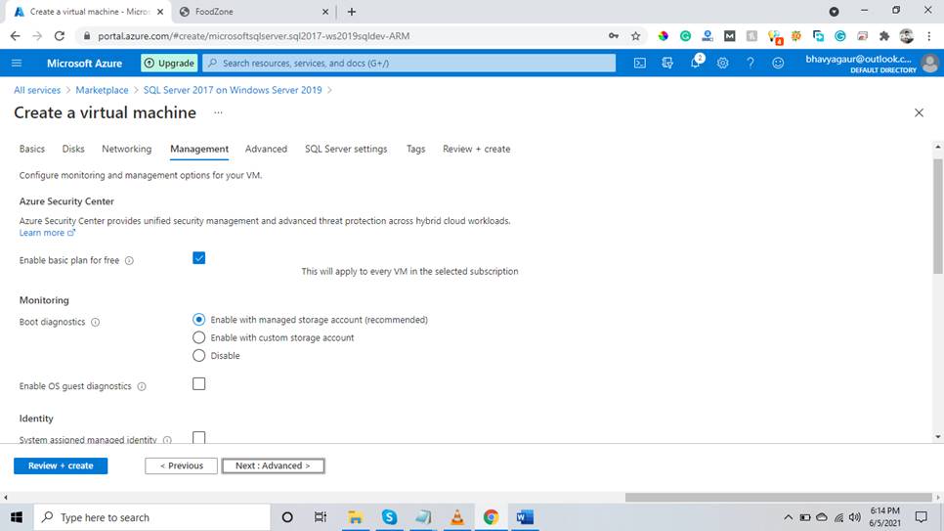944x531 pixels.
Task: Select Enable with managed storage account
Action: 198,320
